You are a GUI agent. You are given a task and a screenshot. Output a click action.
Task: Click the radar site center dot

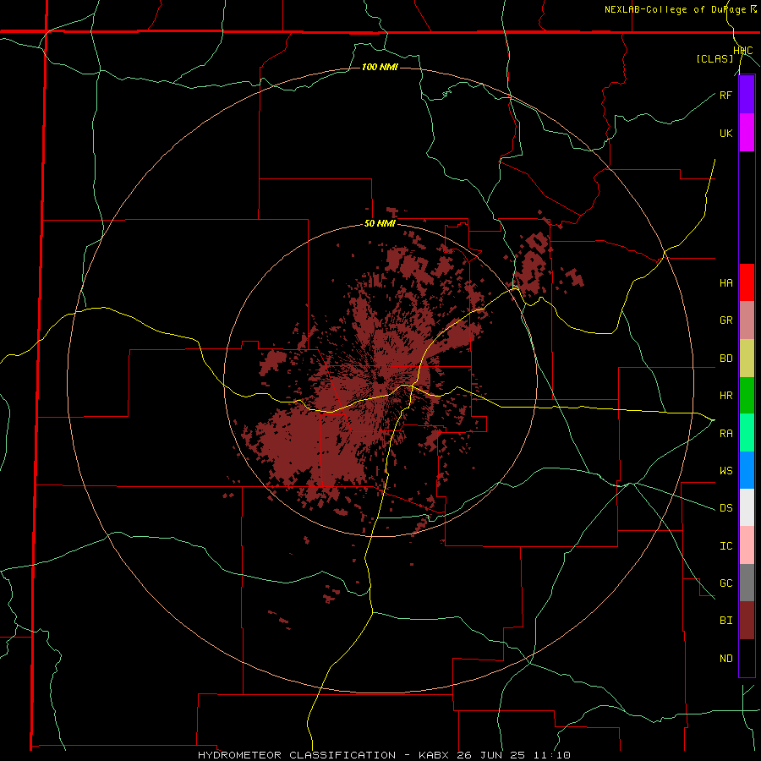(381, 380)
